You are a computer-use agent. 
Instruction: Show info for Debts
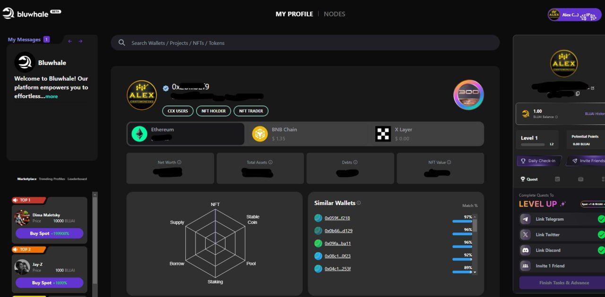point(355,162)
